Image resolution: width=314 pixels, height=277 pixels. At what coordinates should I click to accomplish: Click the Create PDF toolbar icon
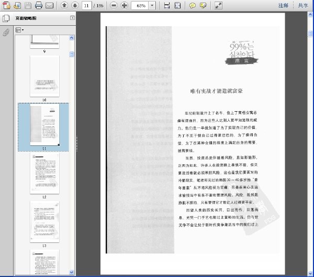[6, 5]
